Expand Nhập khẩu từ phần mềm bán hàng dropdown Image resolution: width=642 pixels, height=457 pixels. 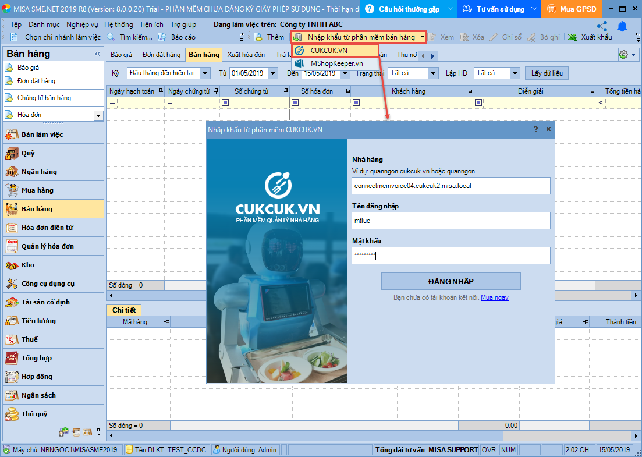[x=423, y=37]
